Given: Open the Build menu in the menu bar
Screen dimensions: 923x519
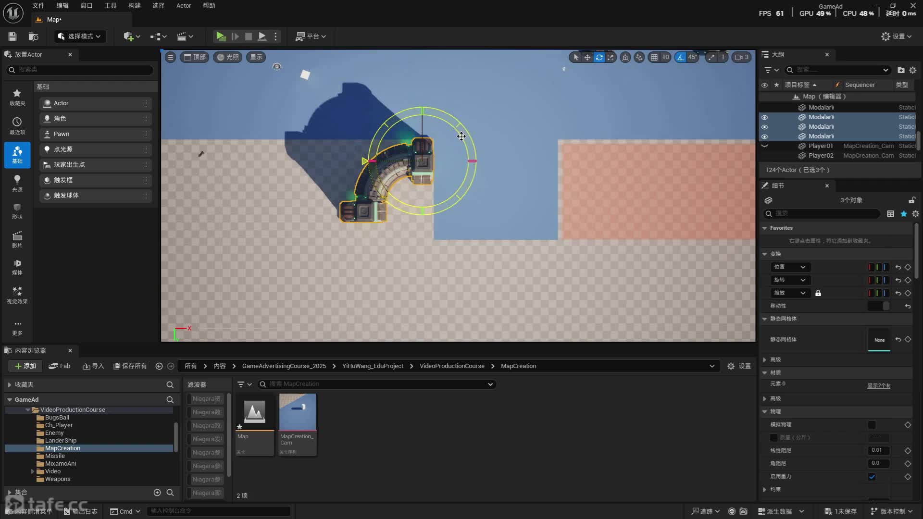Looking at the screenshot, I should click(134, 6).
